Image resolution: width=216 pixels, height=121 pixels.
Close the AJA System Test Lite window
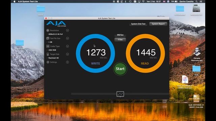(x=46, y=18)
